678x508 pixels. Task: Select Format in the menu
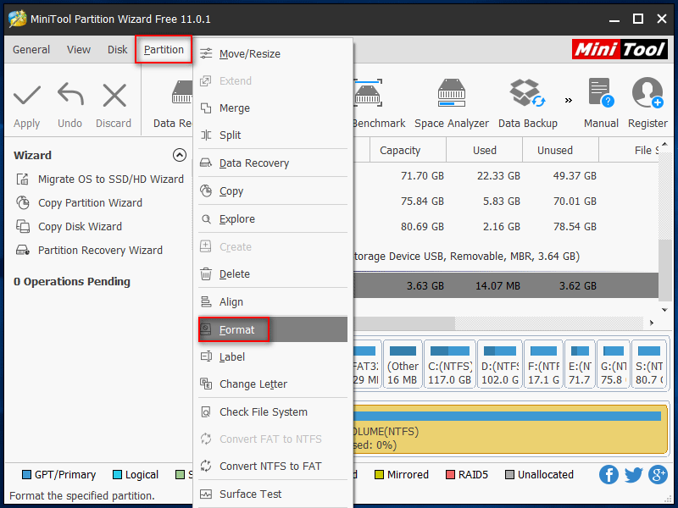pos(273,329)
